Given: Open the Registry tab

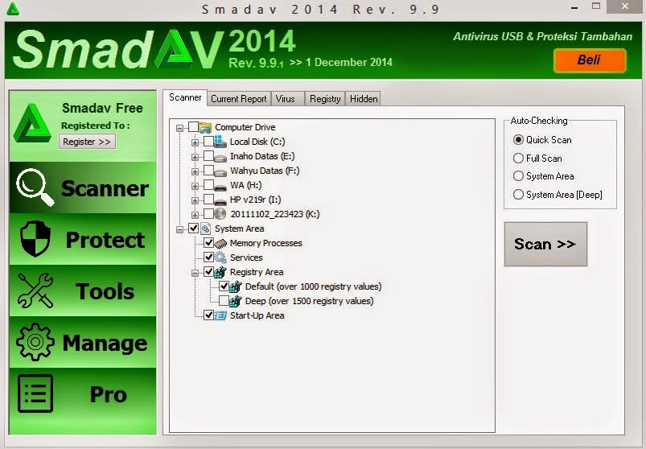Looking at the screenshot, I should [x=325, y=99].
